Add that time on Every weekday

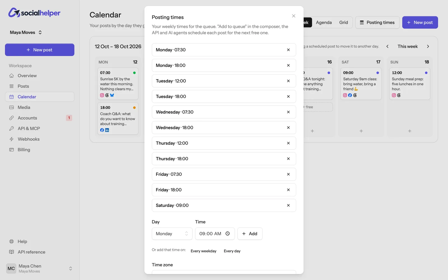(204, 251)
